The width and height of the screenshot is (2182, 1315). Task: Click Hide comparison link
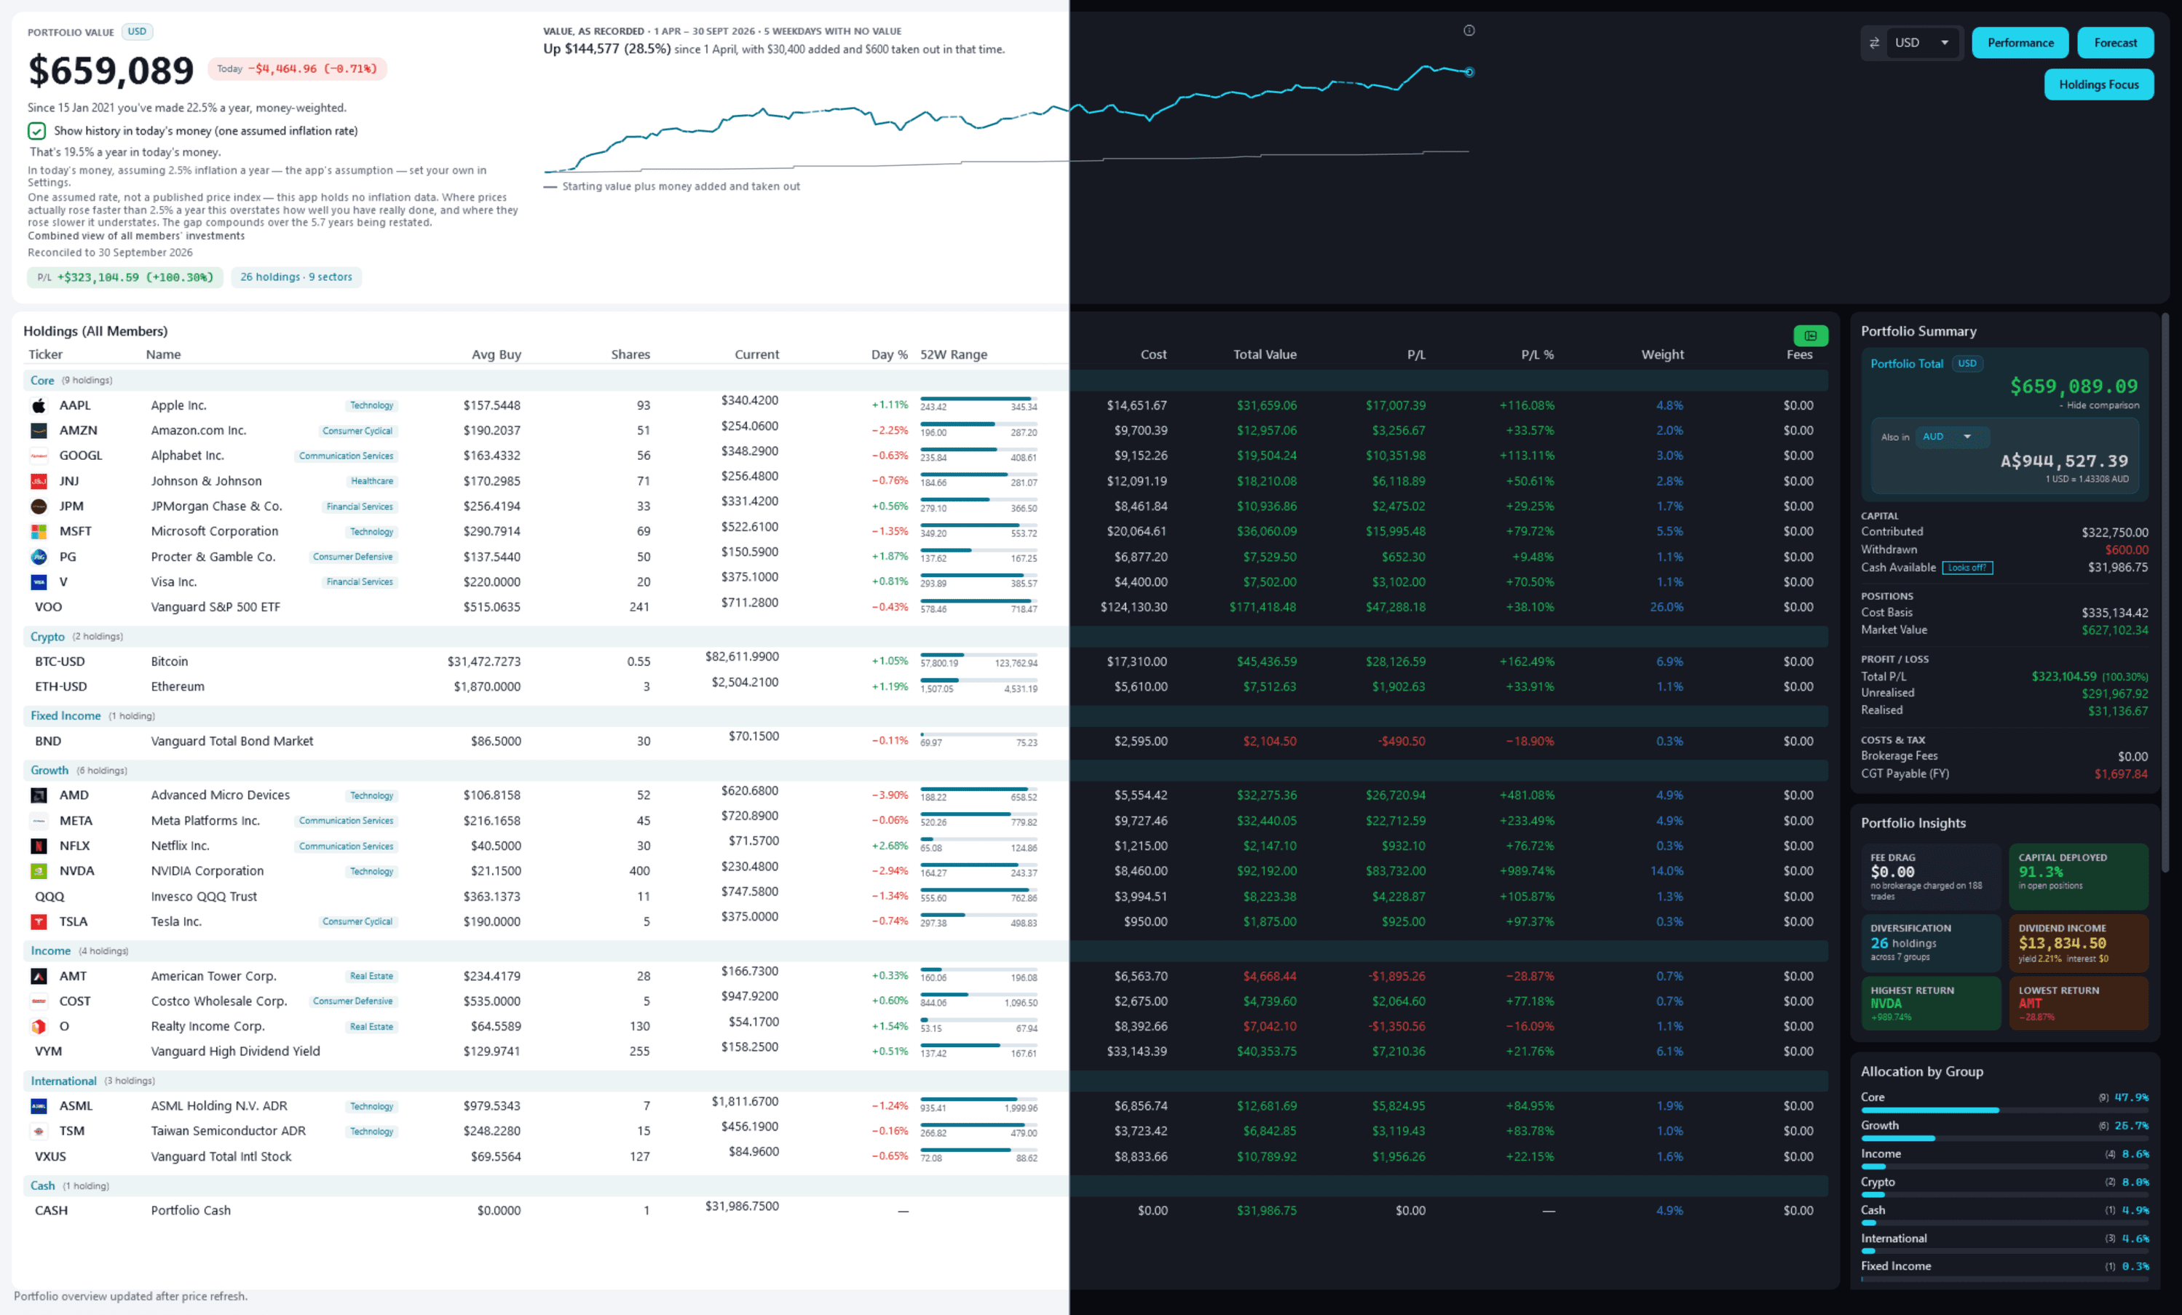pos(2101,405)
